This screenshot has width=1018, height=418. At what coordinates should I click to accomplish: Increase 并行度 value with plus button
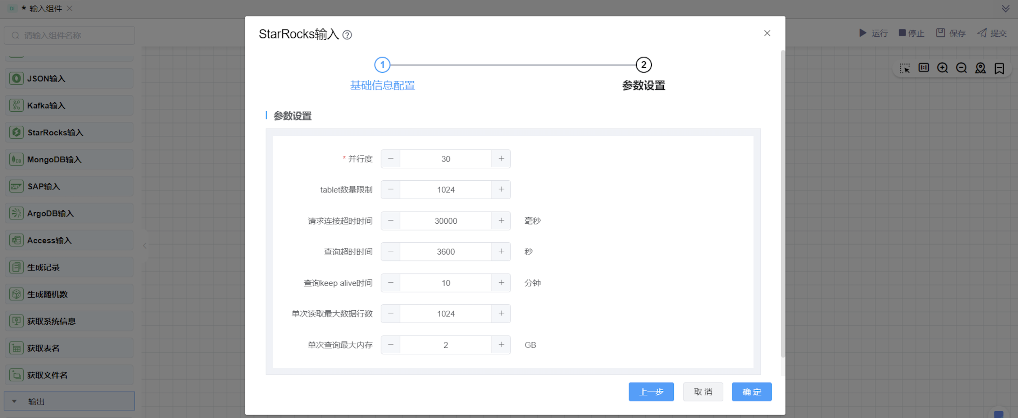pyautogui.click(x=501, y=158)
